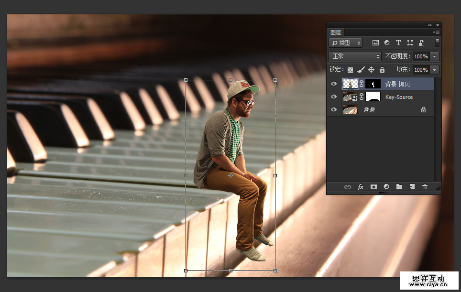This screenshot has height=292, width=461.
Task: Click the 背景 拷贝 layer mask thumbnail
Action: (373, 84)
